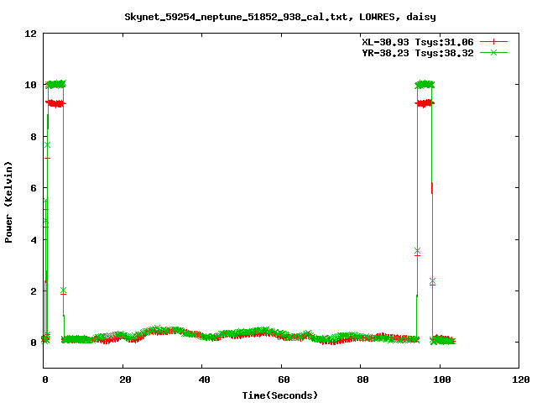Click the y-axis tick label 6
This screenshot has width=537, height=403.
point(34,188)
